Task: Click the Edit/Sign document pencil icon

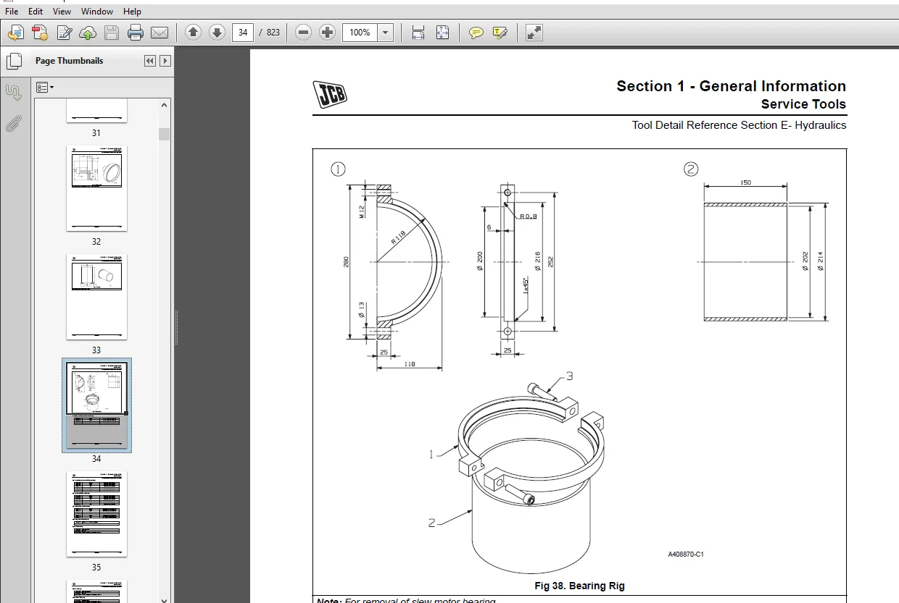Action: pos(65,33)
